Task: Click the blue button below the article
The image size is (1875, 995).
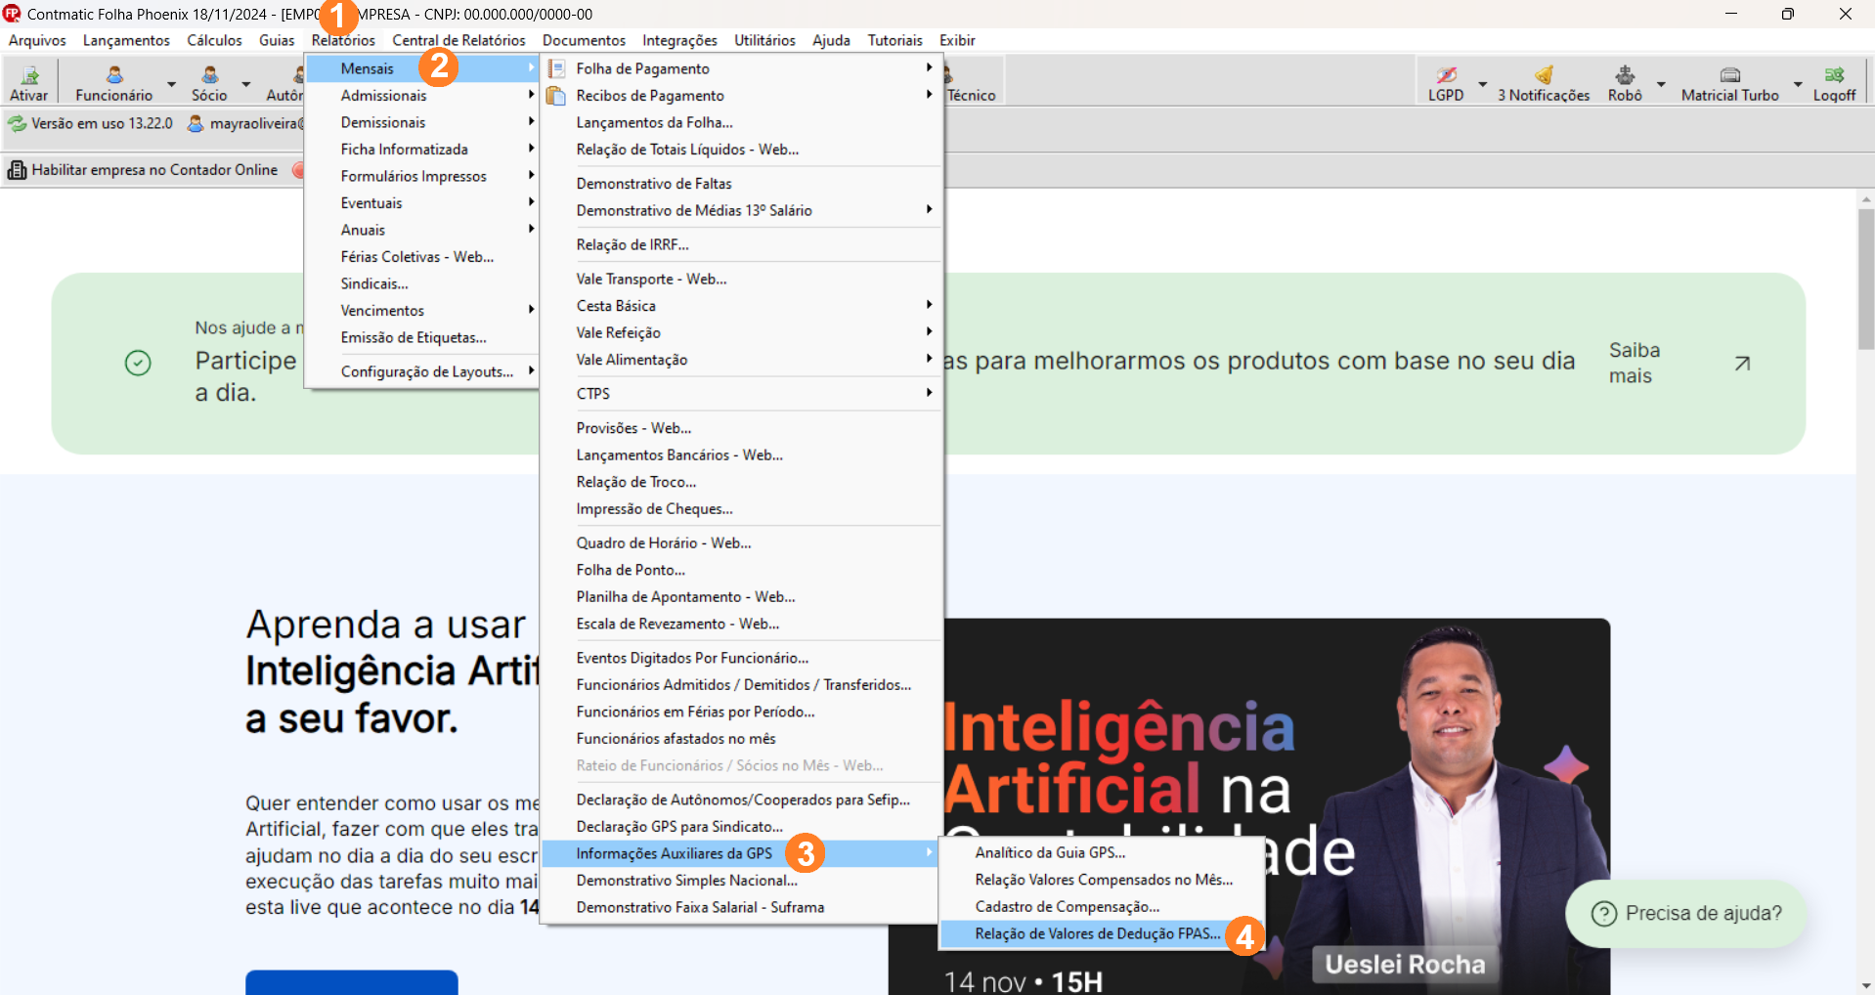Action: pos(351,982)
